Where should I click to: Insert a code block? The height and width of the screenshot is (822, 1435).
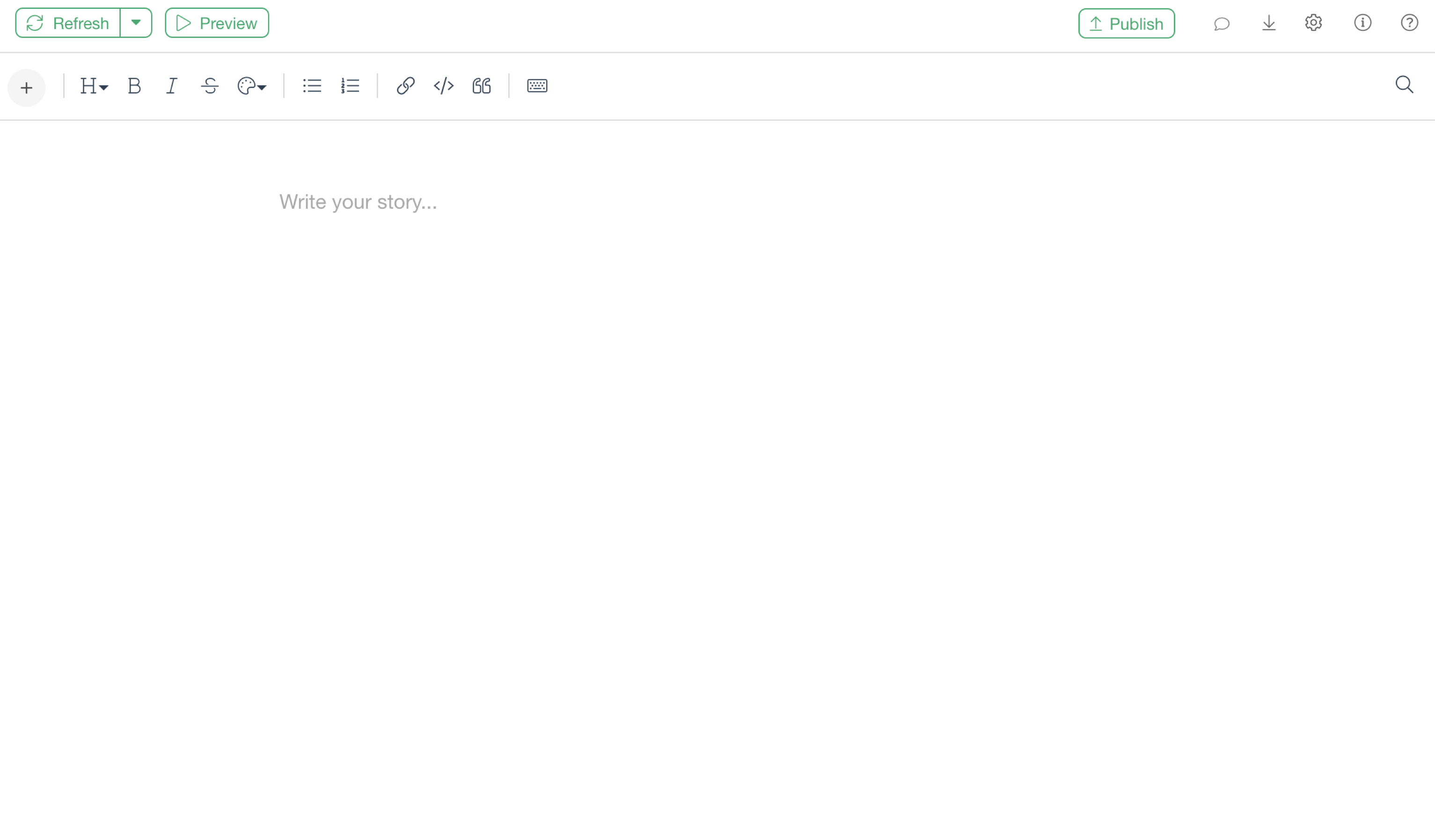click(x=444, y=86)
